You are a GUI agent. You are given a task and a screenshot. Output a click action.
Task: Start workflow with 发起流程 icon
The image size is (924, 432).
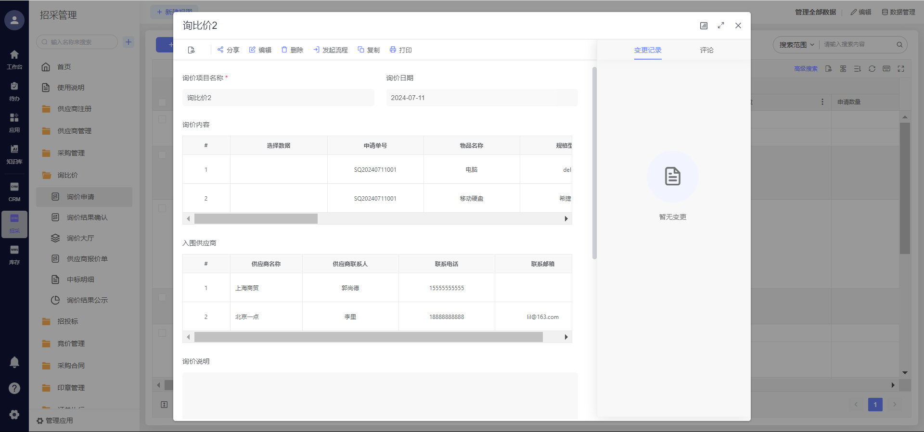coord(316,50)
